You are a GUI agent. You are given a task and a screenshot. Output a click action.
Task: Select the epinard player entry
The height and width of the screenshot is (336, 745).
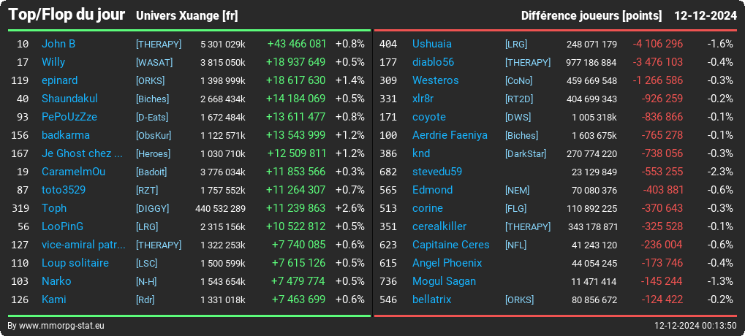point(59,80)
